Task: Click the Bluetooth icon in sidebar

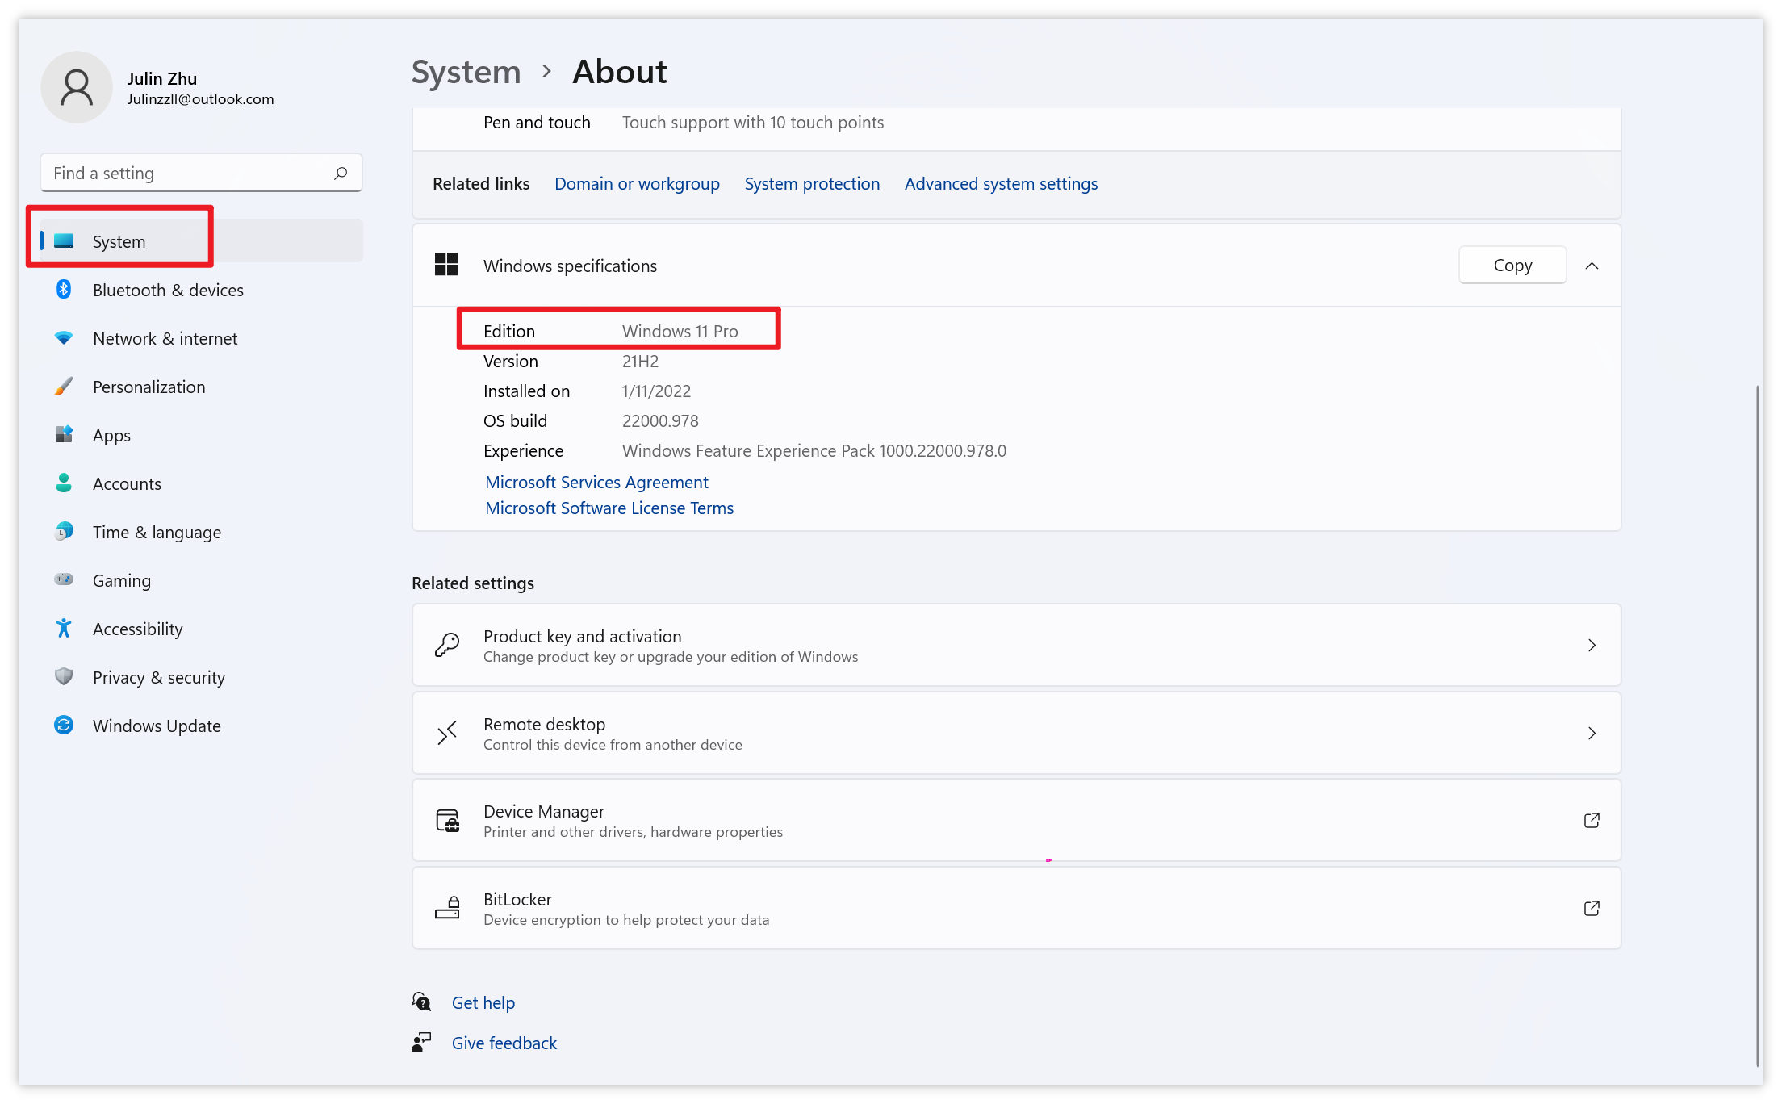Action: (64, 289)
